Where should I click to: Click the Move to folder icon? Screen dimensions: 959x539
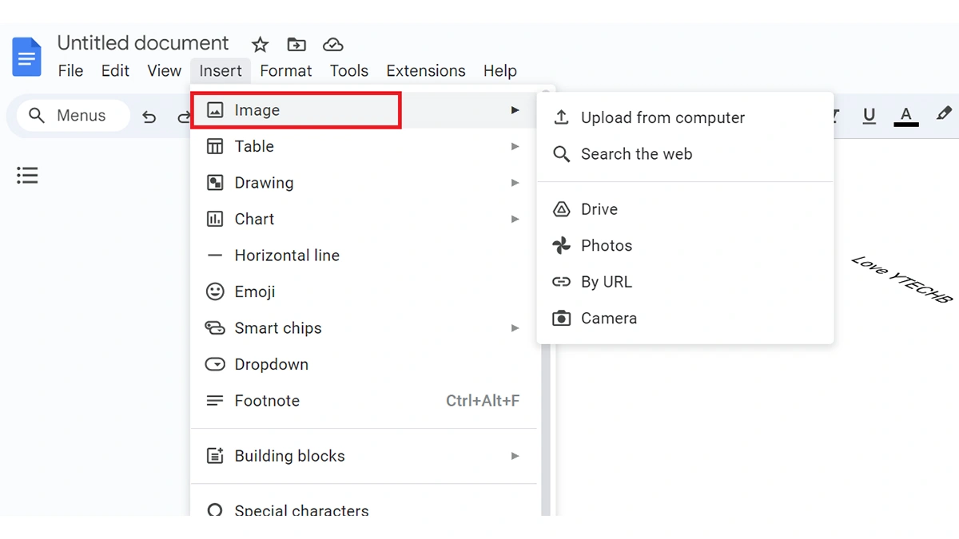coord(296,45)
